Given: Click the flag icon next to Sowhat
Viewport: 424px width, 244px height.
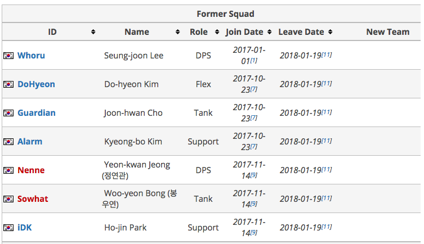Looking at the screenshot, I should pyautogui.click(x=8, y=199).
